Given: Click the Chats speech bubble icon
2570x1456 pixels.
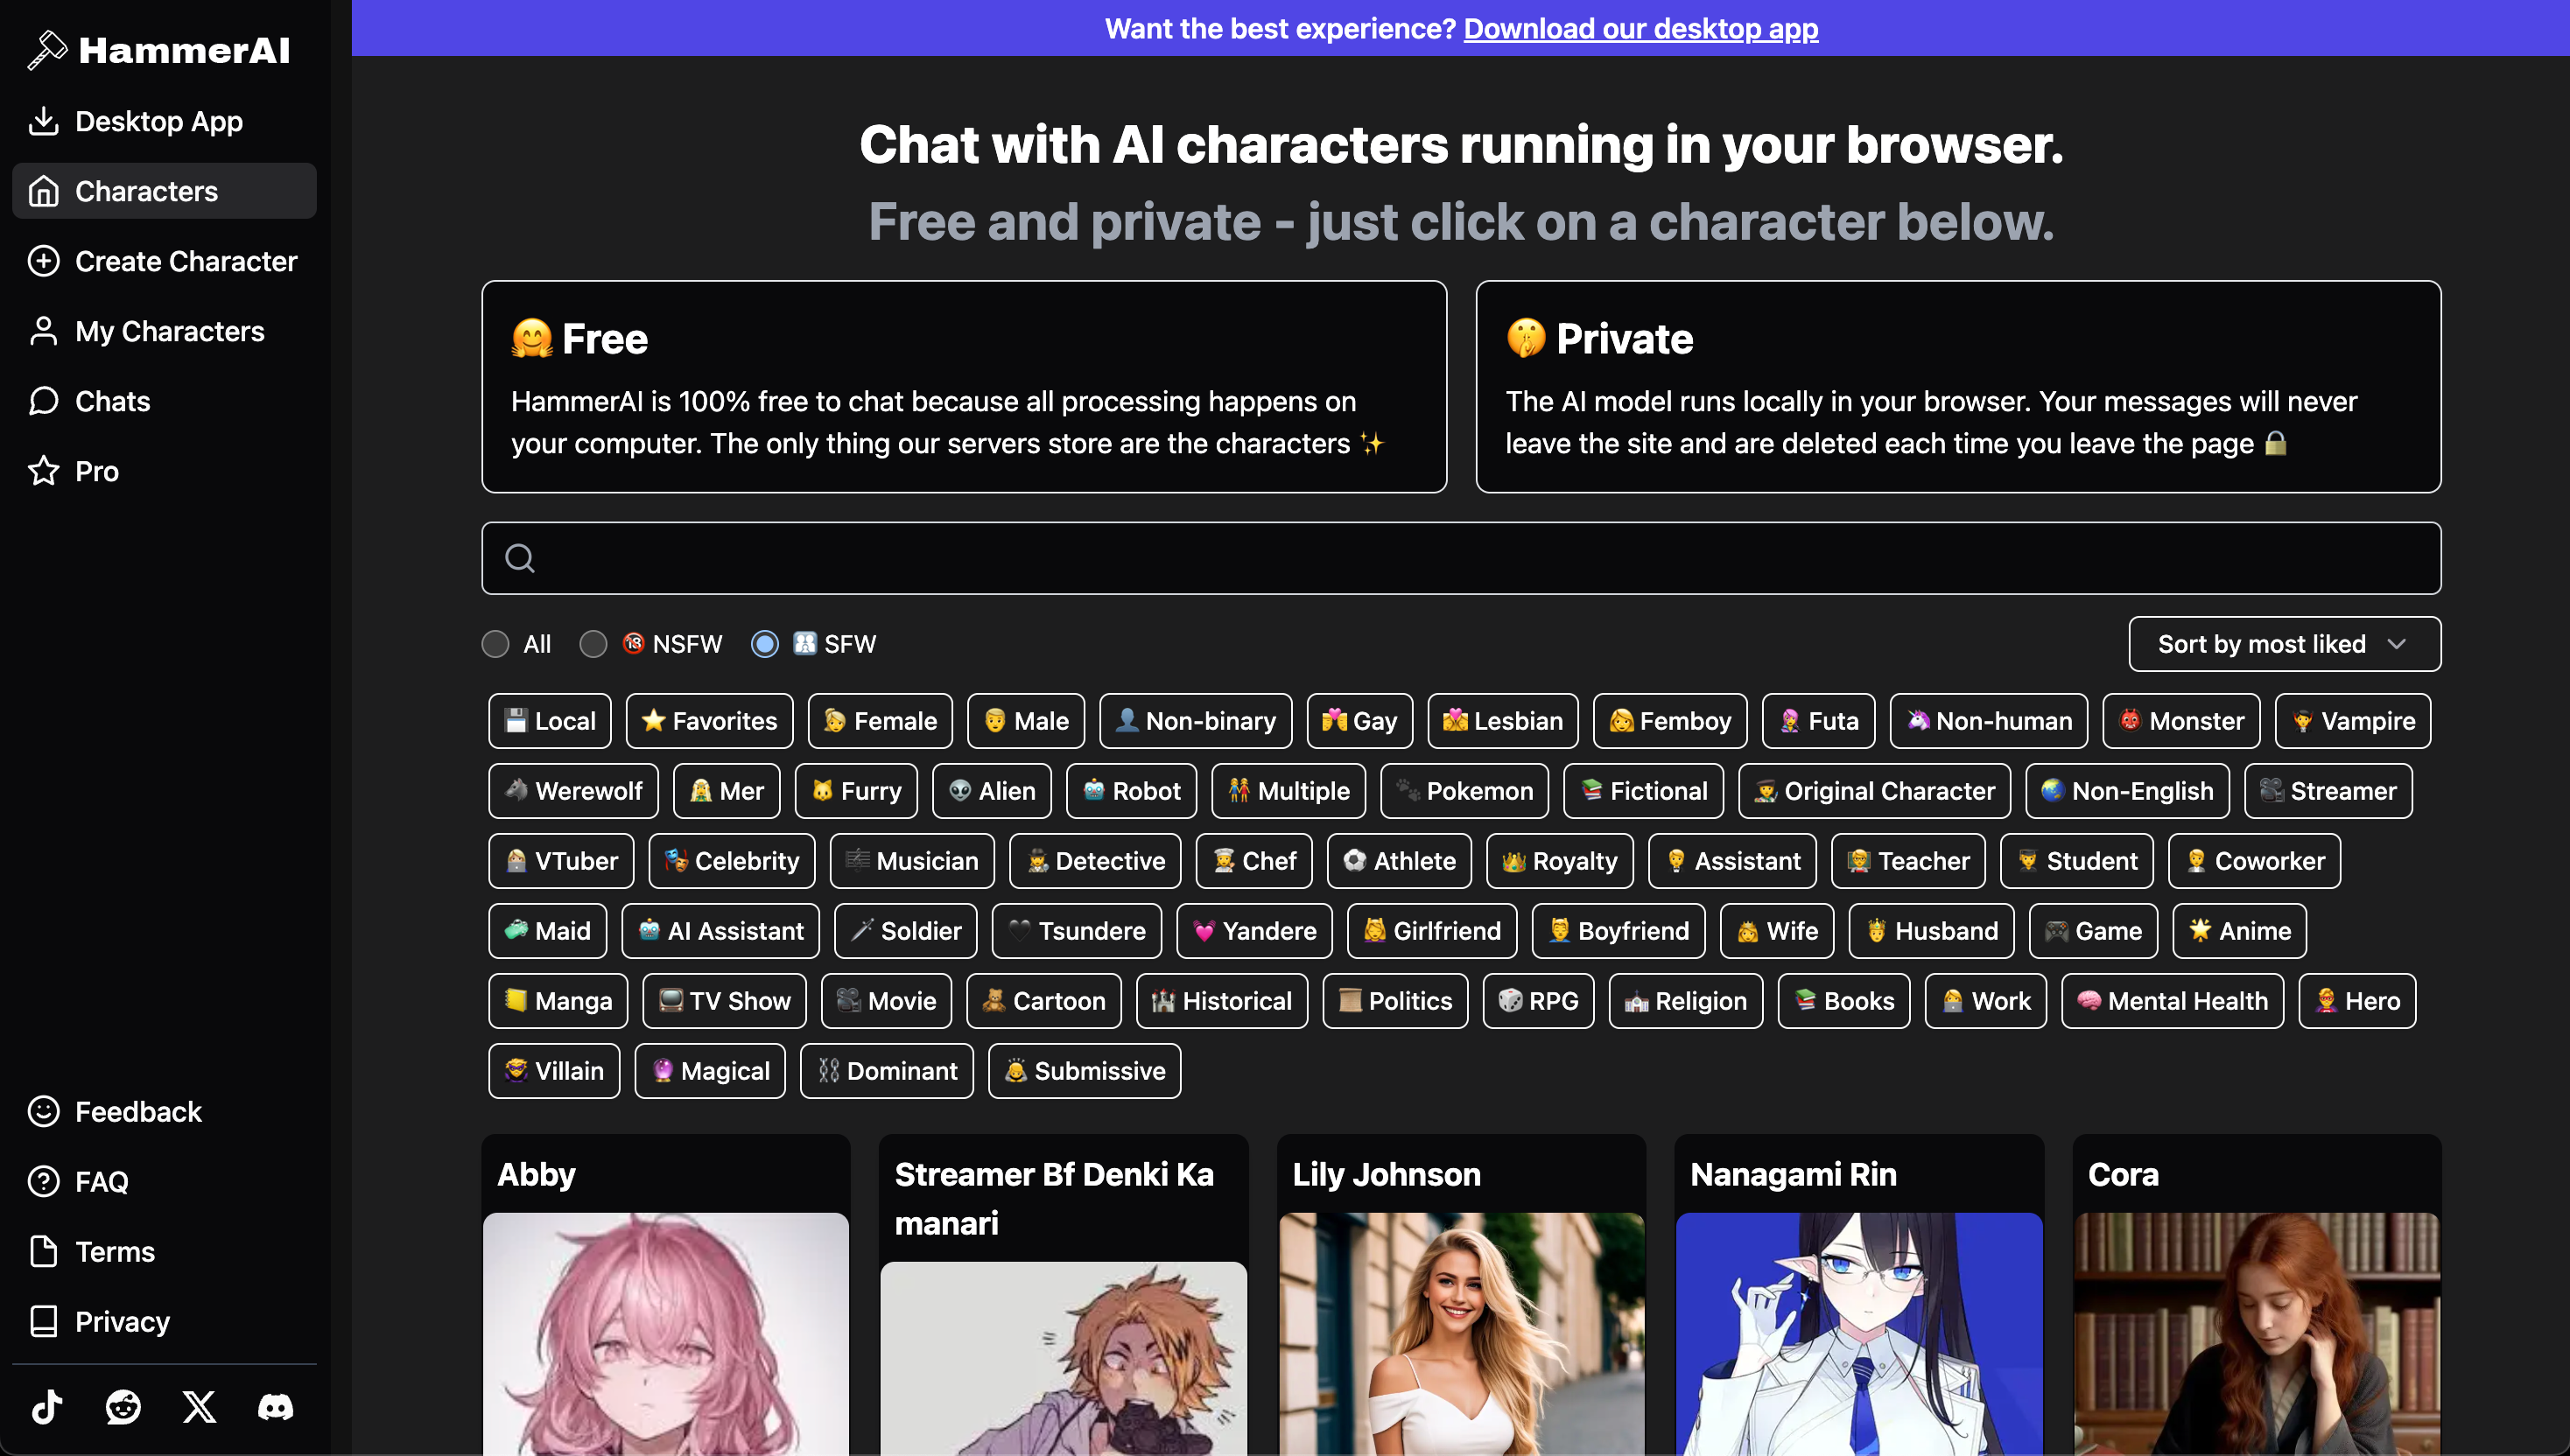Looking at the screenshot, I should tap(43, 401).
